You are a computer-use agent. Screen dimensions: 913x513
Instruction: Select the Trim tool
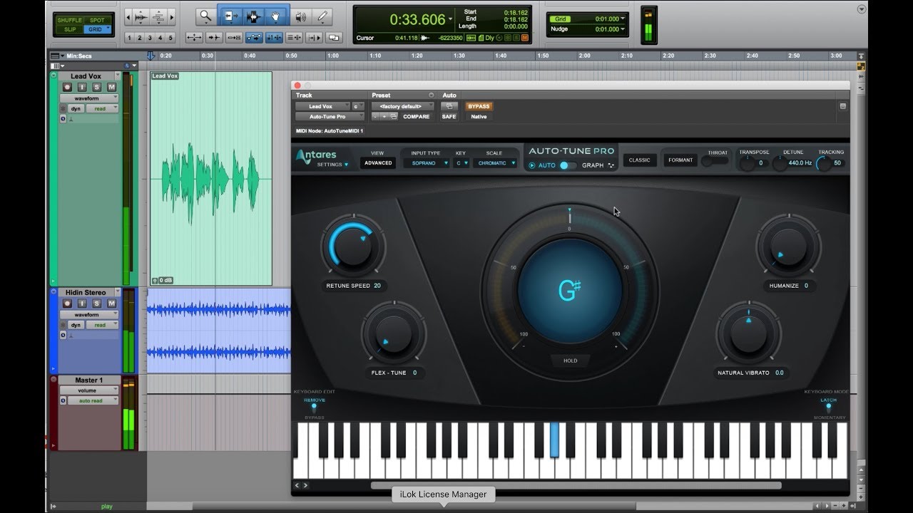click(x=231, y=16)
